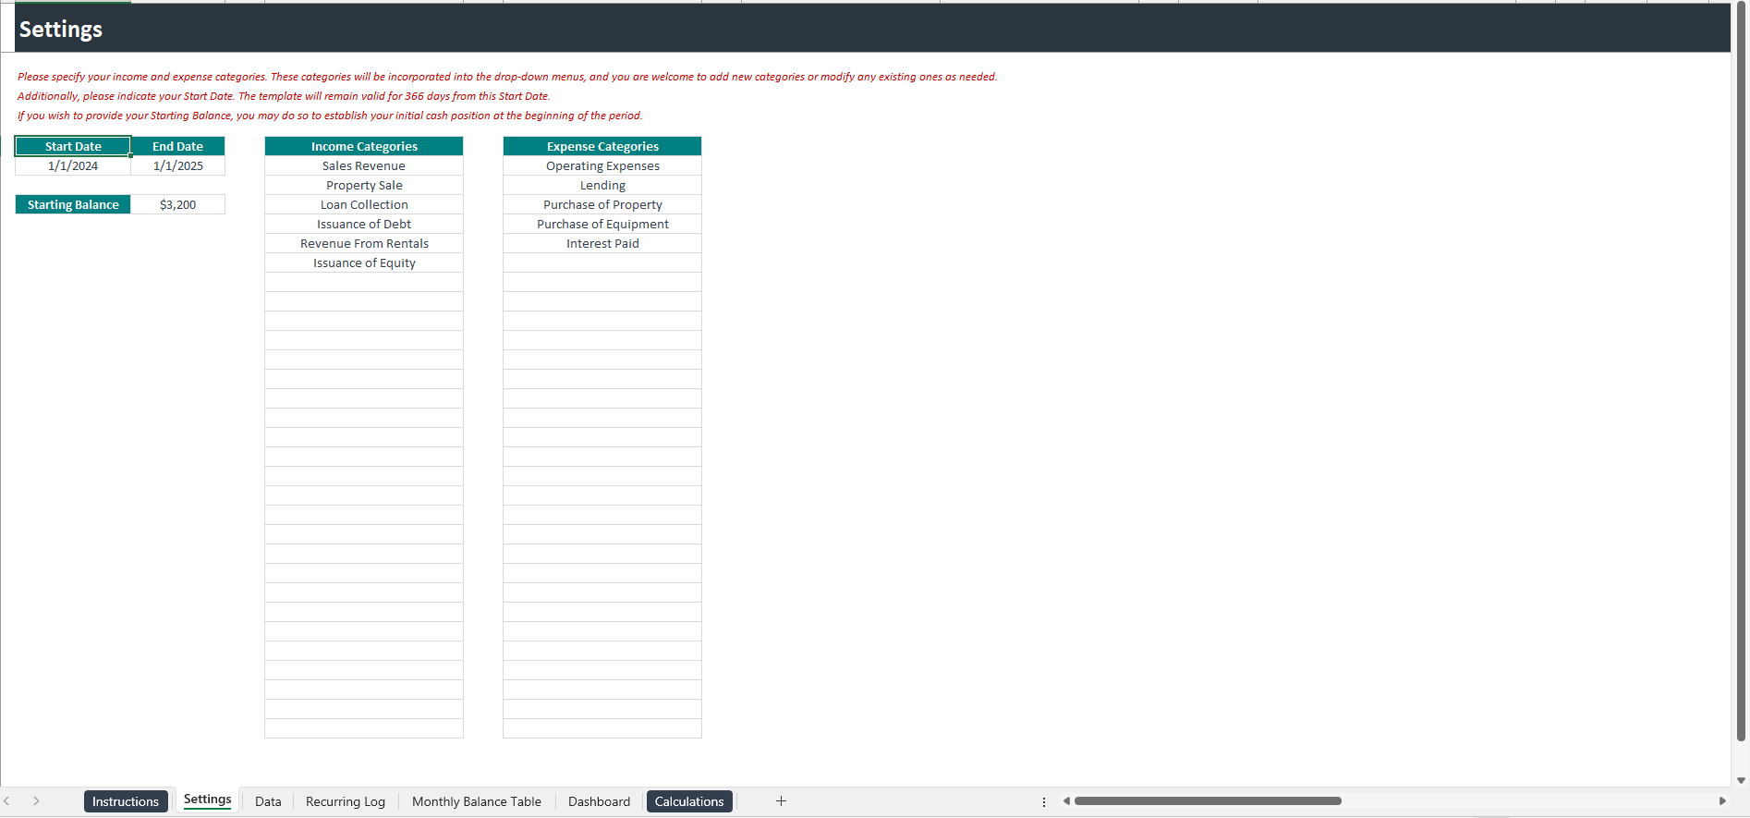The height and width of the screenshot is (818, 1750).
Task: Select the Operating Expenses category cell
Action: point(602,166)
